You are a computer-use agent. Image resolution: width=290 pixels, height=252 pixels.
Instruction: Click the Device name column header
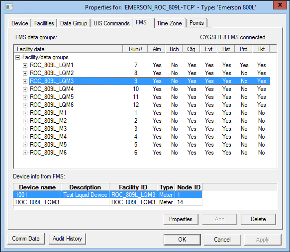point(37,187)
